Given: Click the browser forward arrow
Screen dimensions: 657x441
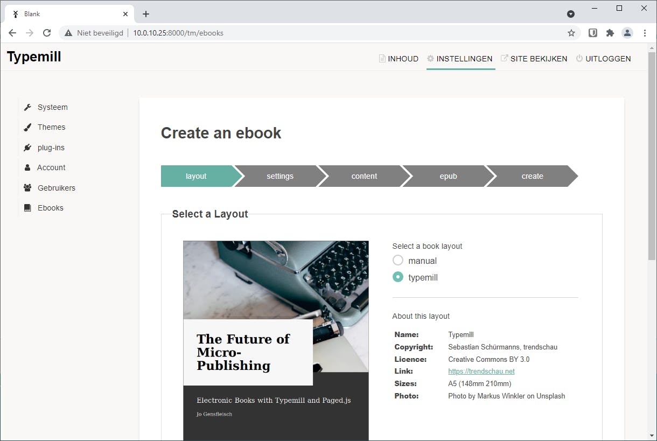Looking at the screenshot, I should [x=30, y=33].
